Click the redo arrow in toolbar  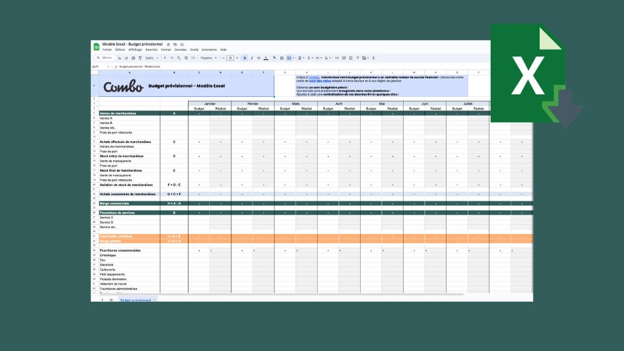click(x=126, y=58)
